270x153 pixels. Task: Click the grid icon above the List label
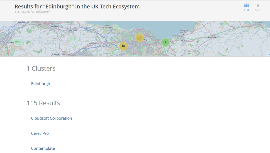click(246, 5)
